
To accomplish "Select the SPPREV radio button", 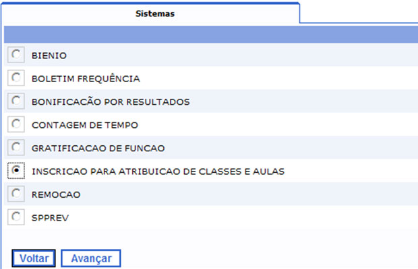I will click(15, 217).
